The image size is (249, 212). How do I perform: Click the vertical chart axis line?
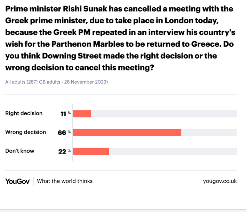pyautogui.click(x=73, y=132)
